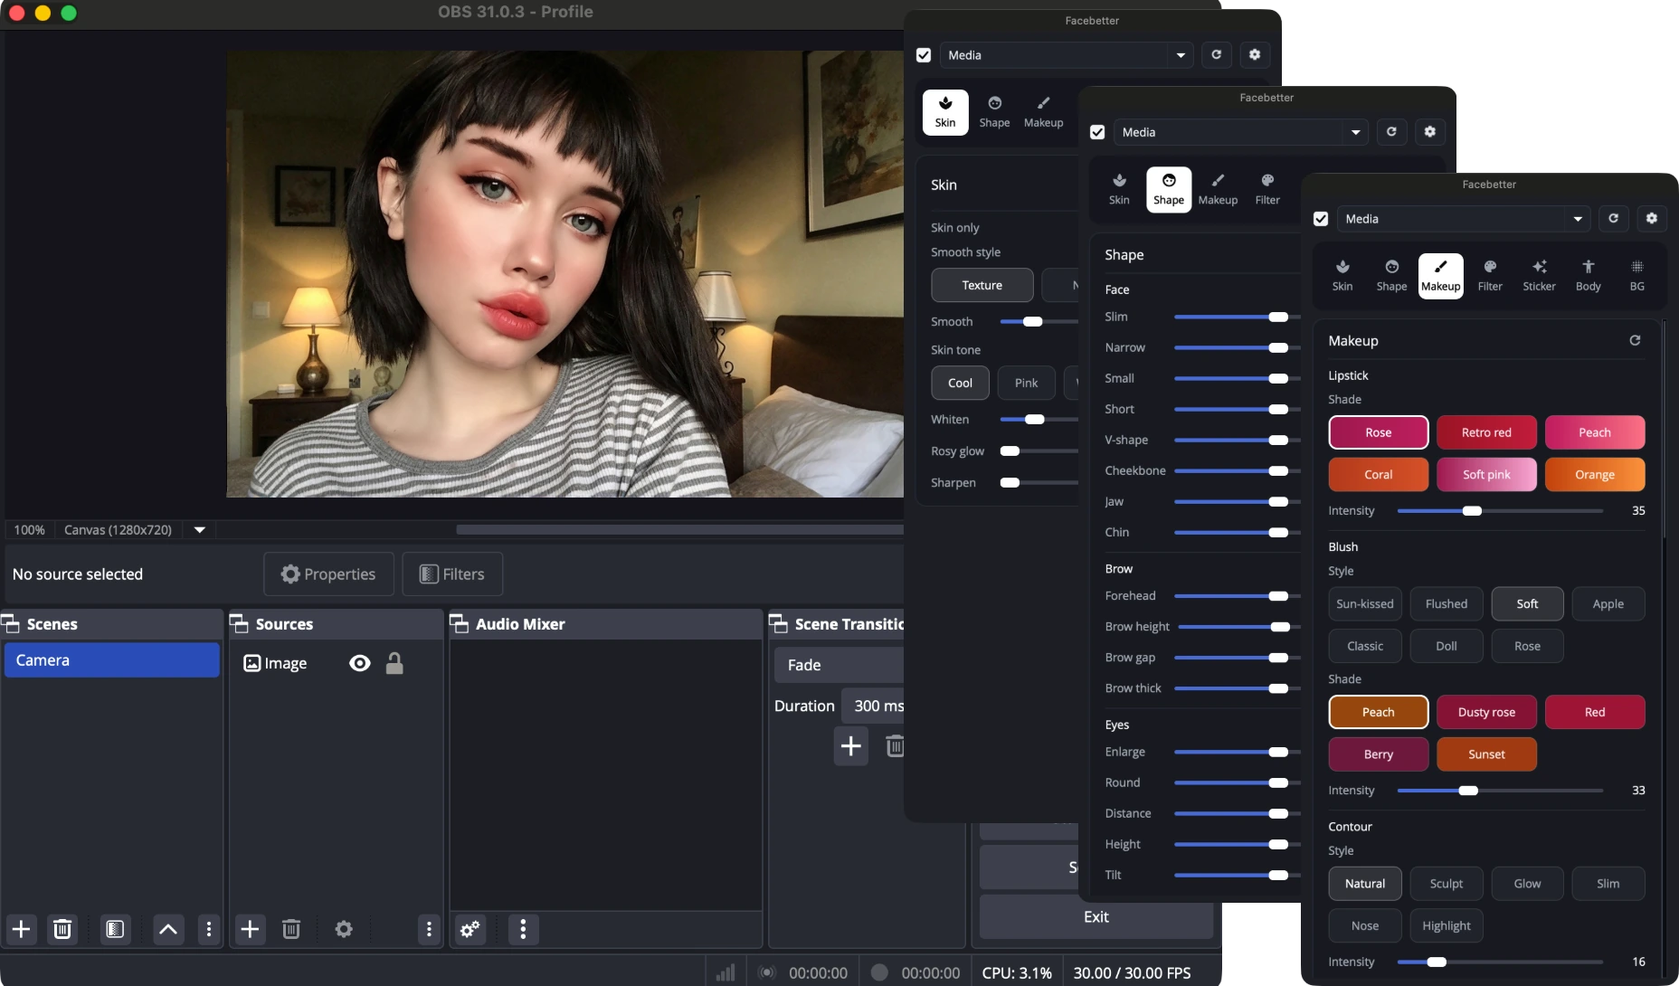The height and width of the screenshot is (986, 1679).
Task: Click the Properties button
Action: point(328,574)
